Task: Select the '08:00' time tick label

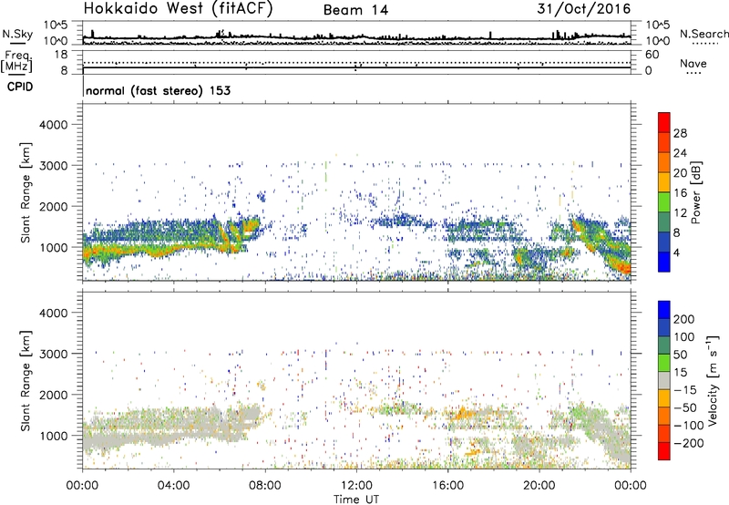Action: [265, 486]
